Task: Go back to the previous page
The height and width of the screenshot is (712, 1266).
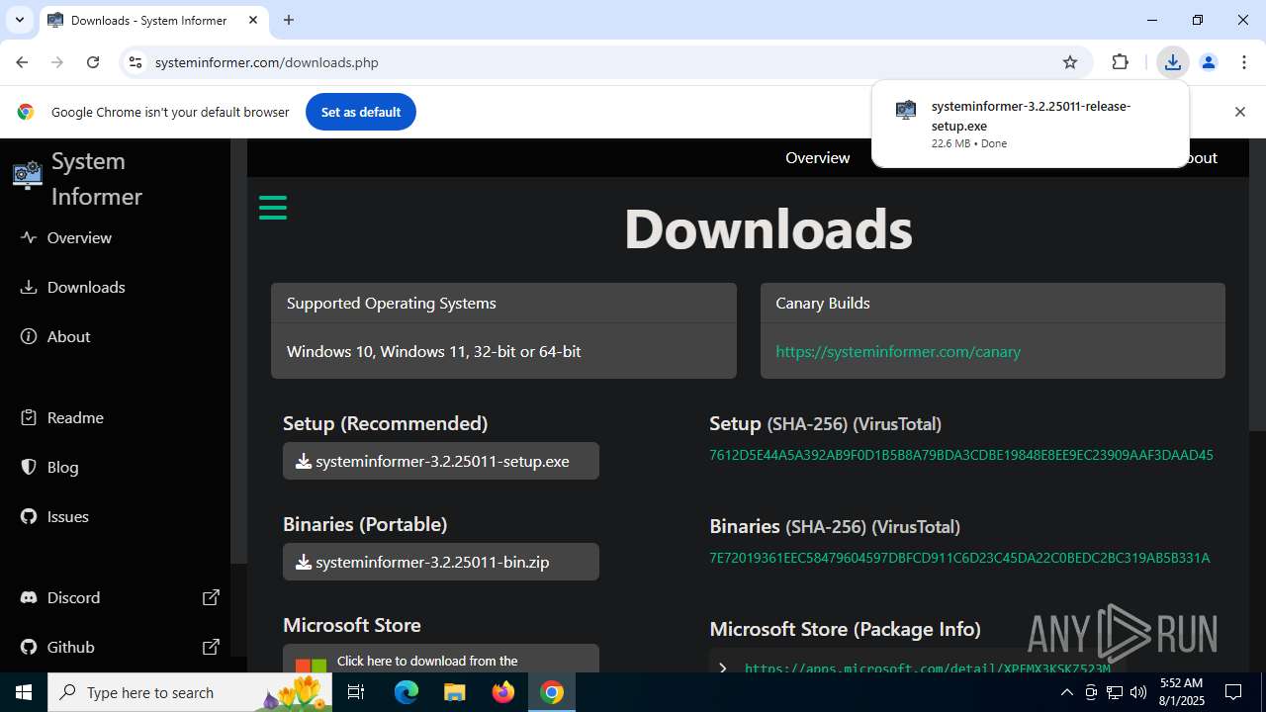Action: coord(22,62)
